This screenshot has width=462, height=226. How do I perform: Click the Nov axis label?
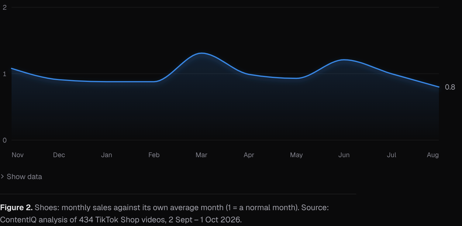pyautogui.click(x=18, y=155)
